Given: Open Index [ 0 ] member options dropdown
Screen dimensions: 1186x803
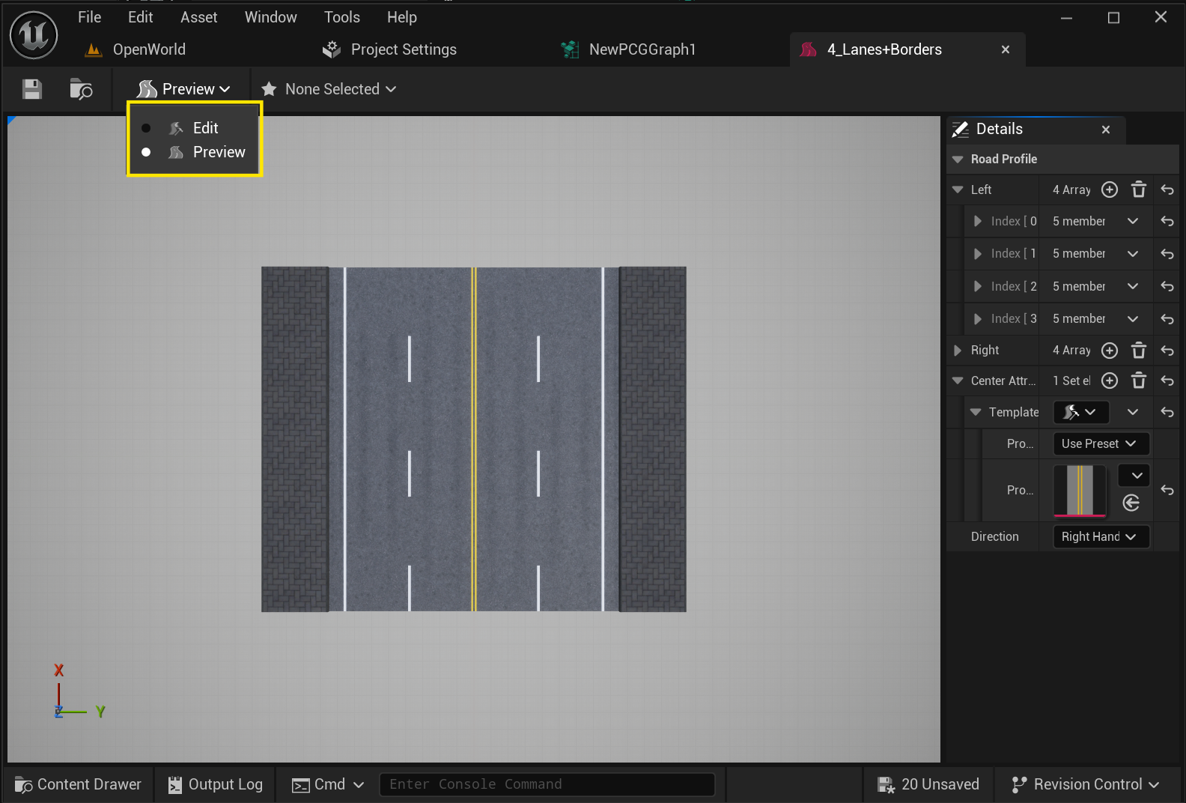Looking at the screenshot, I should pos(1133,221).
